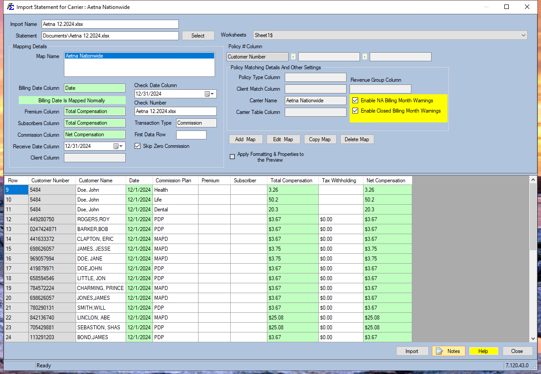Expand the Worksheets dropdown

pos(523,35)
